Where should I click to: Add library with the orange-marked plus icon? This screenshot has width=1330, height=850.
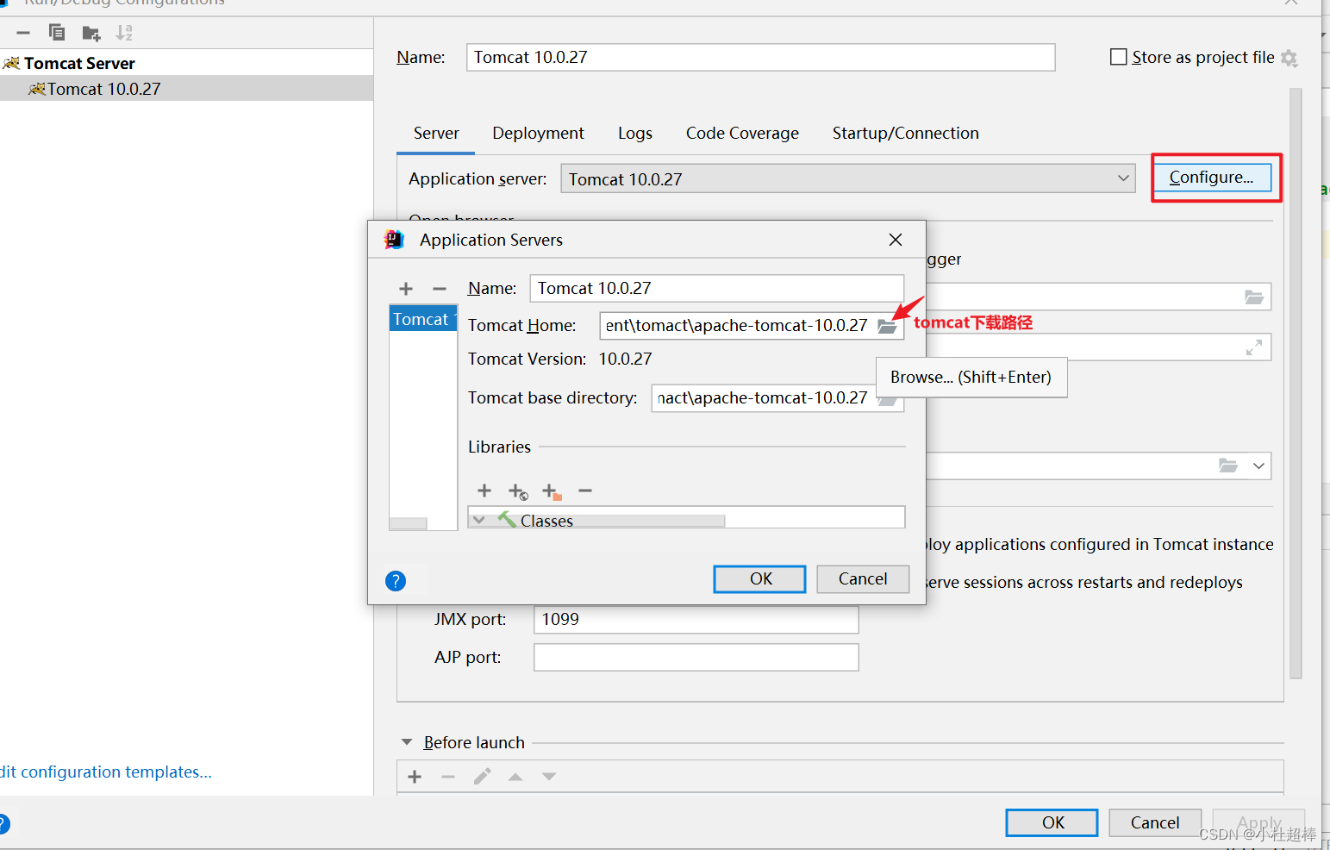(552, 491)
